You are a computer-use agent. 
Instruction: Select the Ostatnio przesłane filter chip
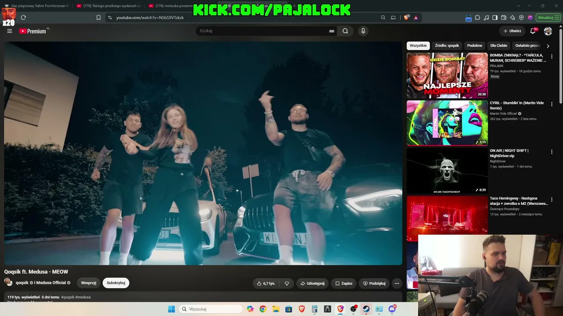[527, 46]
